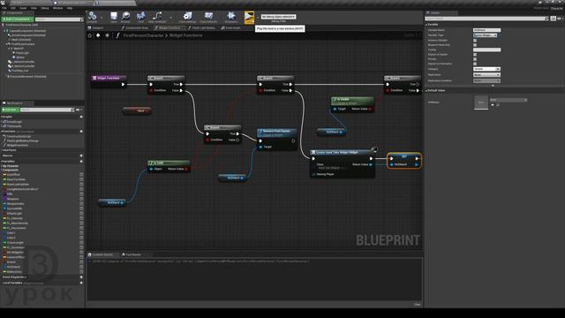The width and height of the screenshot is (565, 318).
Task: Open Class Defaults from the toolbar
Action: (208, 17)
